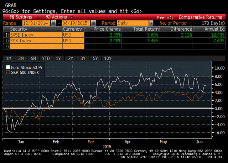This screenshot has height=163, width=228.
Task: Open the 96) Settings menu
Action: coord(21,17)
